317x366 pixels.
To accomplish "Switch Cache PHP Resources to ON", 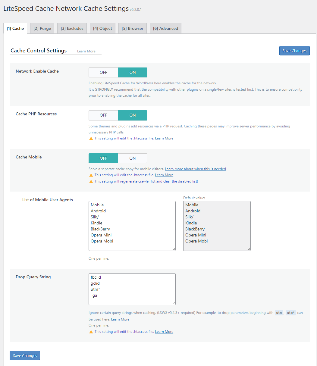I will click(x=133, y=115).
